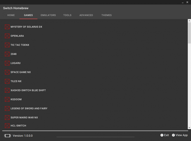191x141 pixels.
Task: Click the scrollbar down arrow
Action: [189, 128]
